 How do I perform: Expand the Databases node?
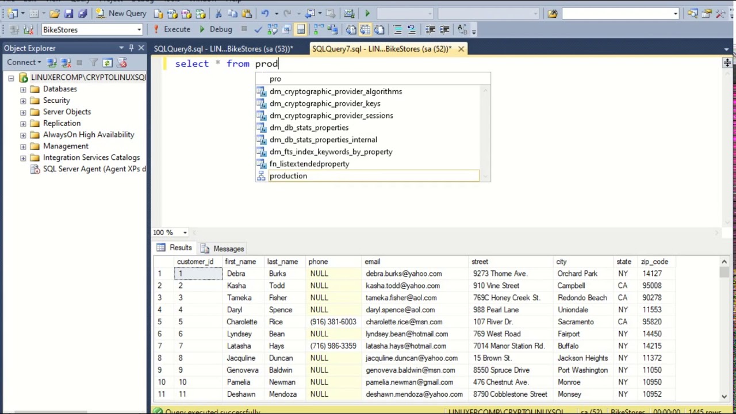(x=23, y=89)
